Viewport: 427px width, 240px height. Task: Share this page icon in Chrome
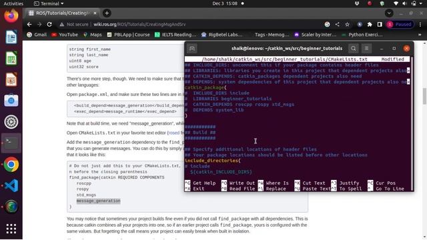click(x=337, y=24)
